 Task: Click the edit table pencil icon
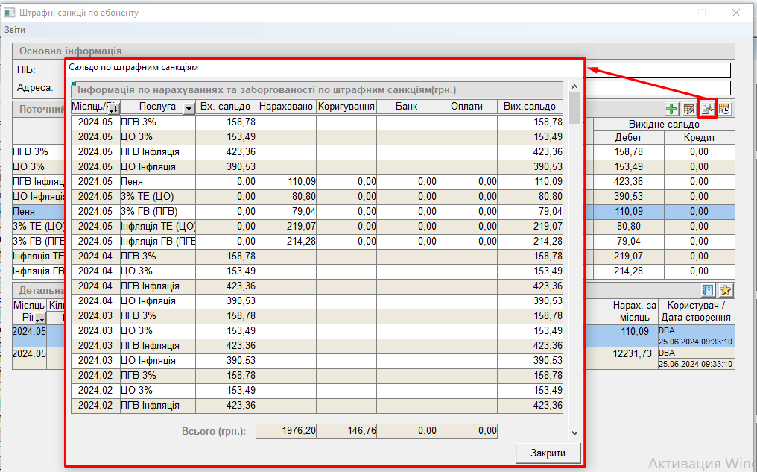689,109
